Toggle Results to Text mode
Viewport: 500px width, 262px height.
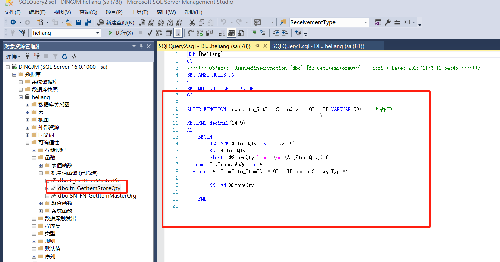click(222, 33)
